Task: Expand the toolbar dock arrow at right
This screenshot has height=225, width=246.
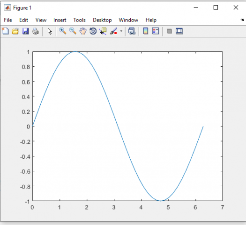Action: point(242,20)
